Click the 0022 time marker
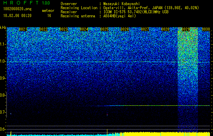The height and width of the screenshot is (136, 213). pos(43,29)
